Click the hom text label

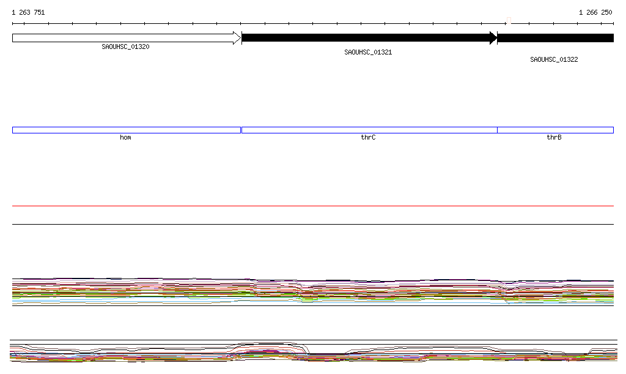coord(125,138)
